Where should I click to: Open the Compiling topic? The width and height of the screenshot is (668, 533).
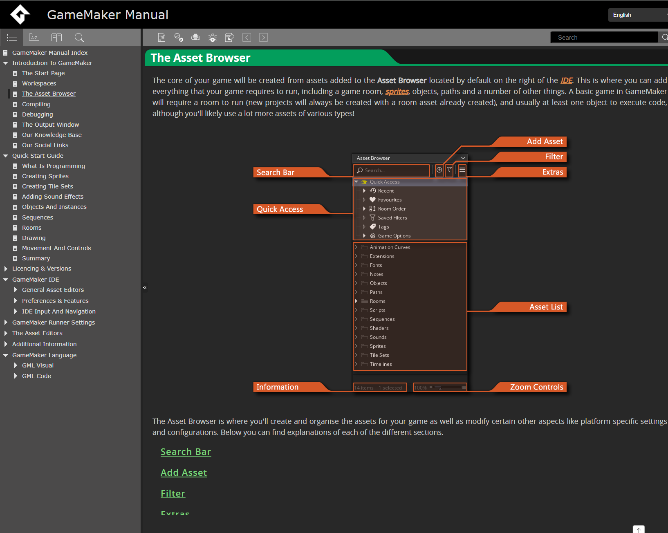tap(36, 104)
